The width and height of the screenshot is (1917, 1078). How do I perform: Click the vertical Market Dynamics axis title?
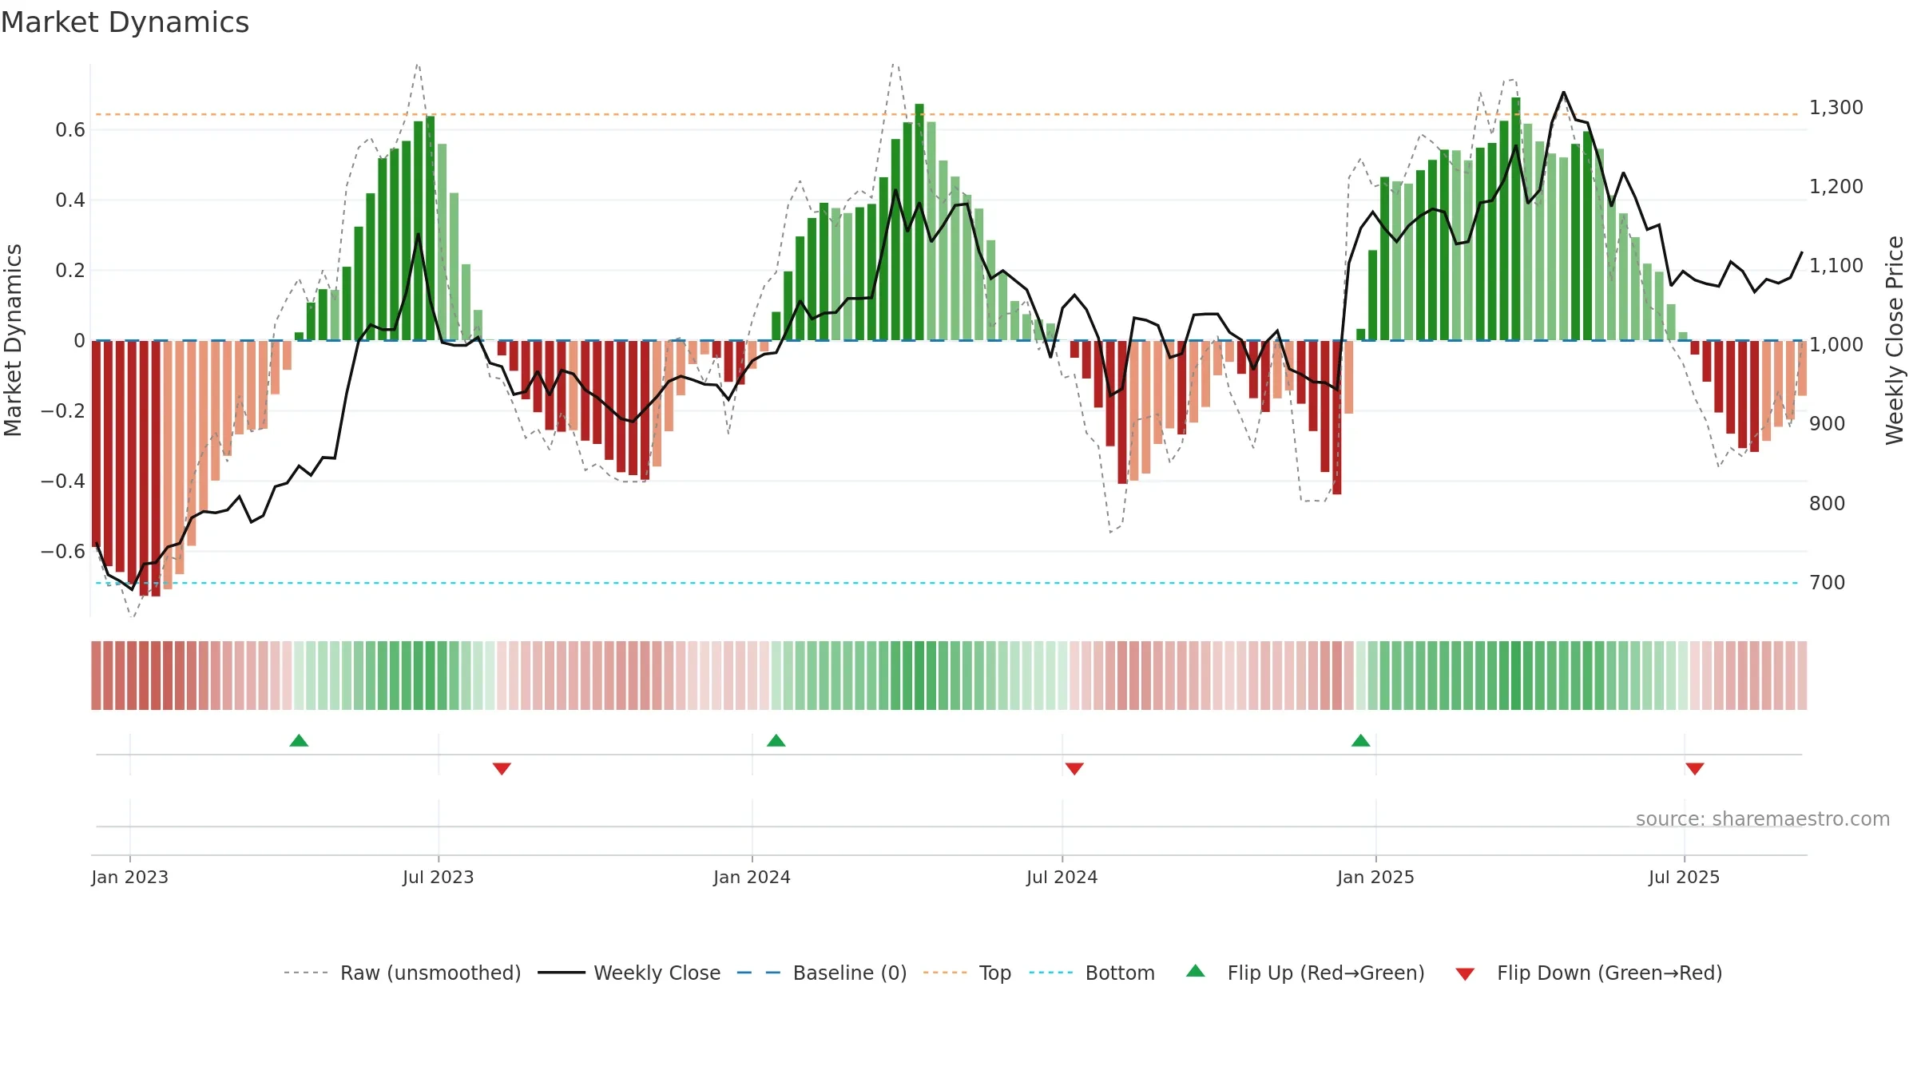click(13, 340)
